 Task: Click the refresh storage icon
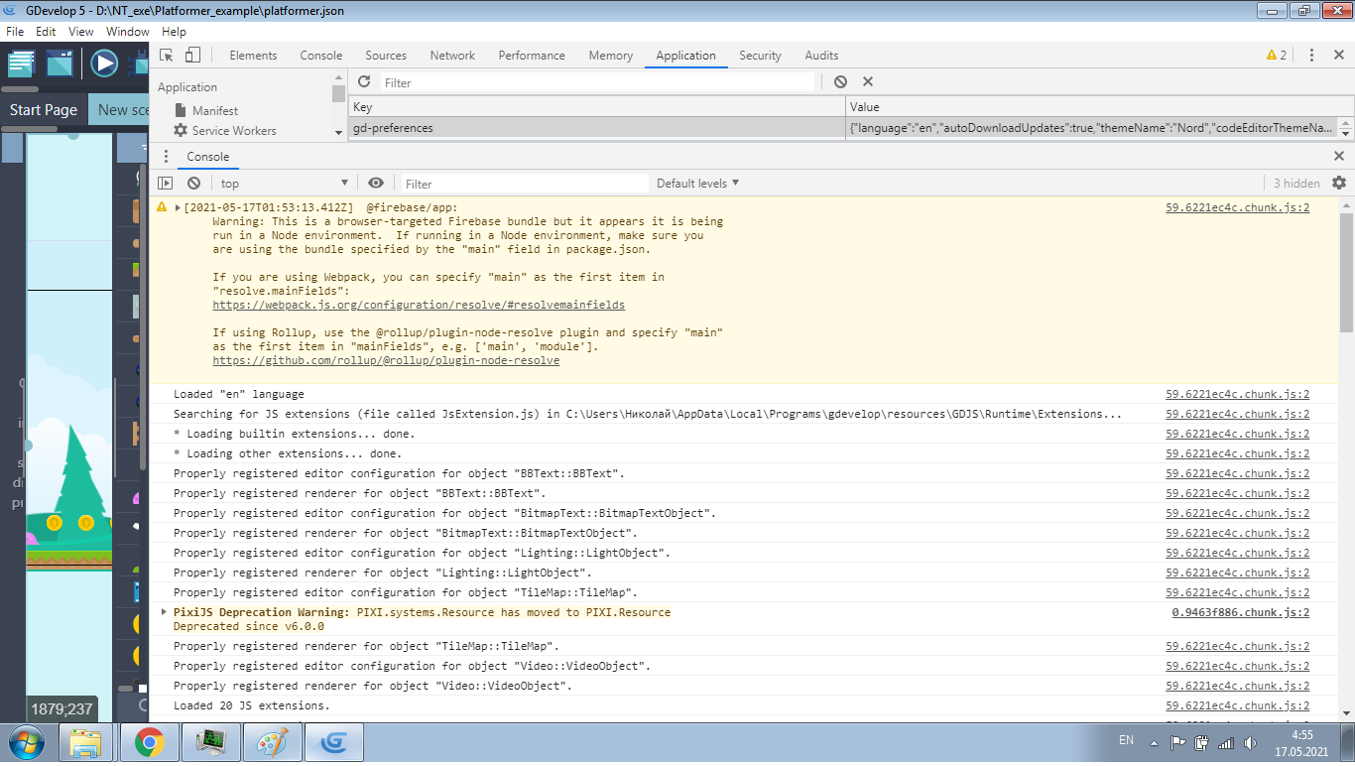pyautogui.click(x=364, y=82)
